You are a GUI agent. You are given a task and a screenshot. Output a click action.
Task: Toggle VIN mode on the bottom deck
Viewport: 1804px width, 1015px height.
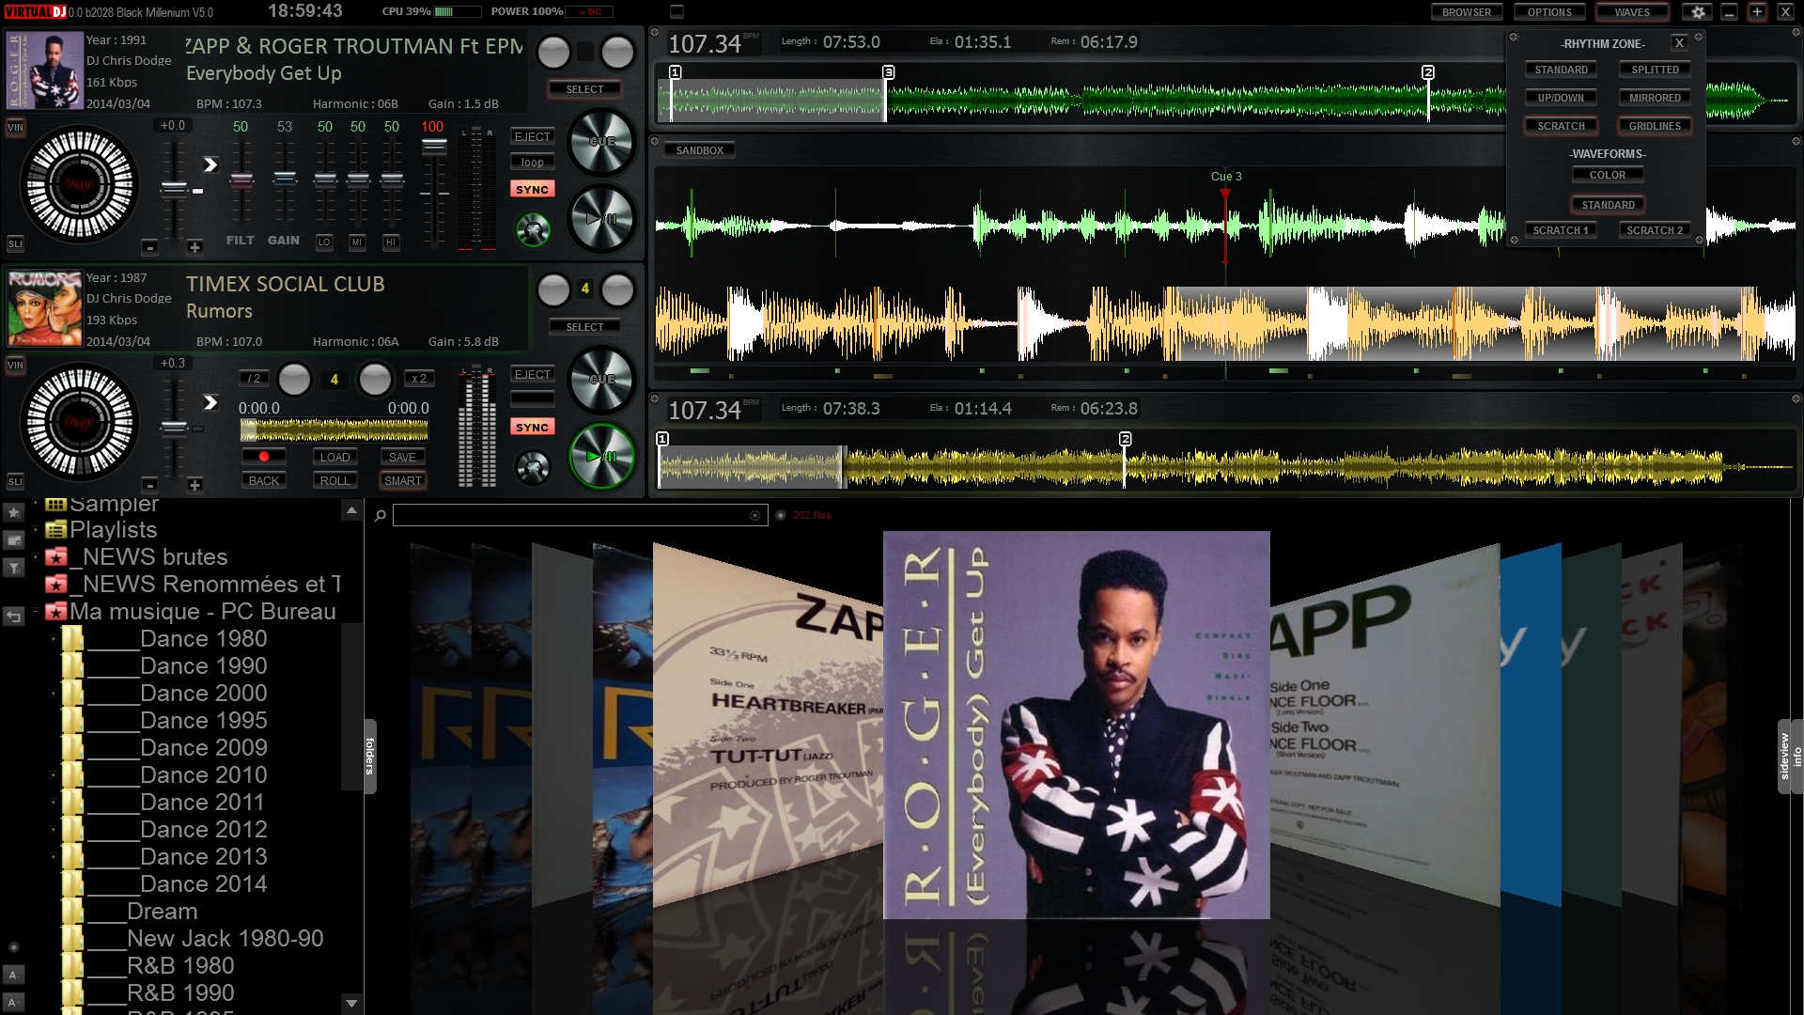point(15,365)
